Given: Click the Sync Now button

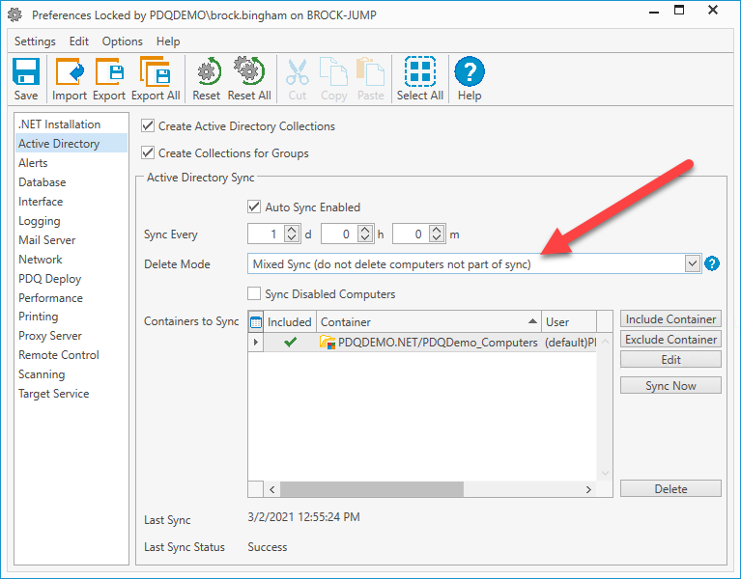Looking at the screenshot, I should point(670,386).
